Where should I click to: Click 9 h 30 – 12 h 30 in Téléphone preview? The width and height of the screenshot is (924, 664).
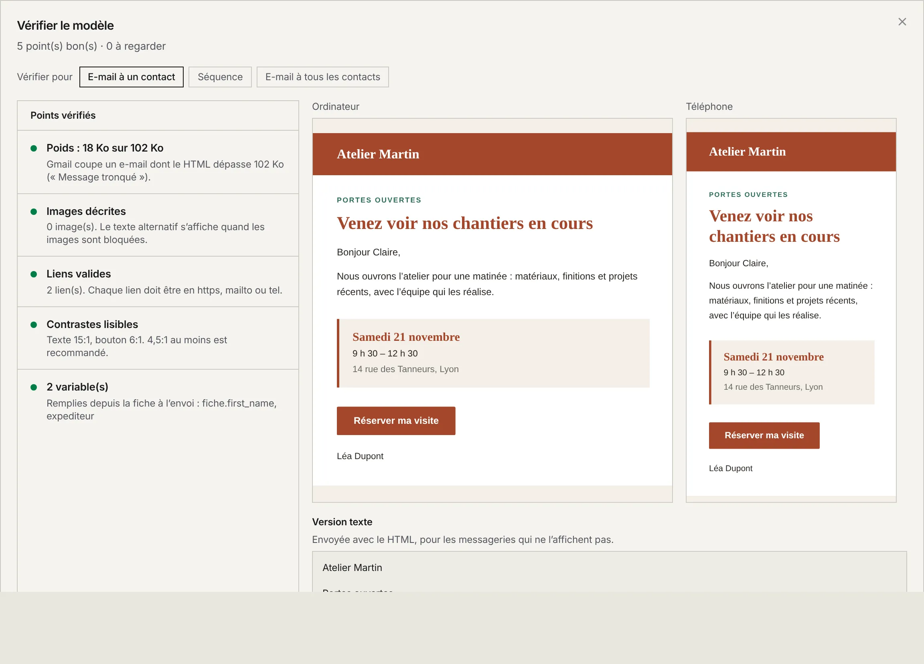pyautogui.click(x=753, y=372)
